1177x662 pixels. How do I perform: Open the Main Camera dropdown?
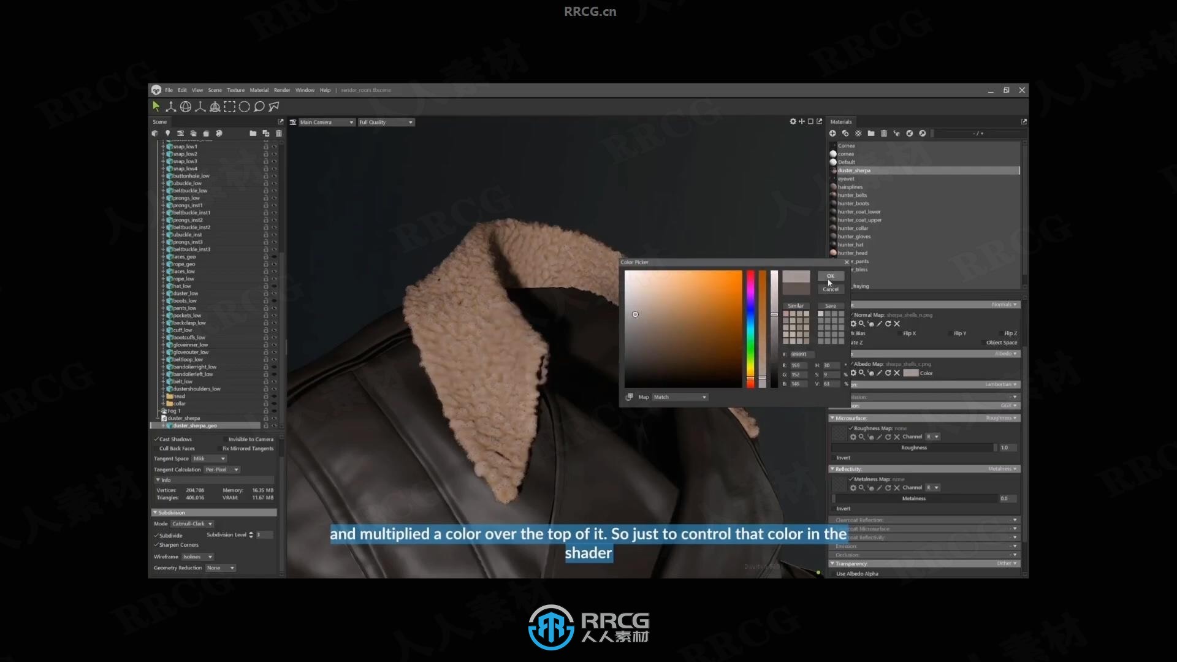point(327,122)
